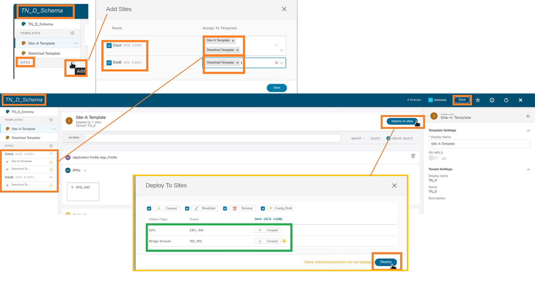Check the SiteB checkbox in Add Sites
The image size is (535, 291).
[x=109, y=63]
